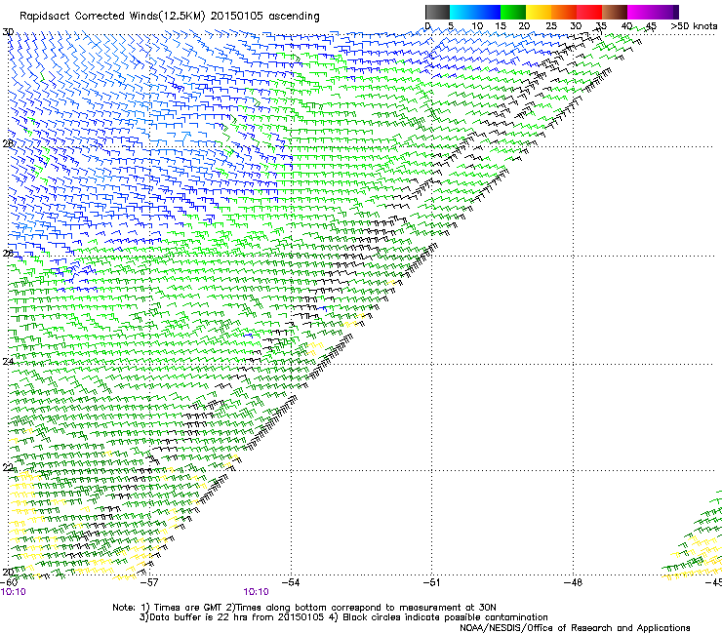The width and height of the screenshot is (722, 634).
Task: Click the gray 0-5 knots color swatch
Action: click(437, 12)
